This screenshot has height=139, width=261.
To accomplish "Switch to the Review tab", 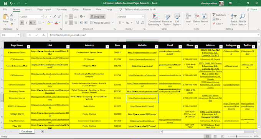I will point(87,10).
